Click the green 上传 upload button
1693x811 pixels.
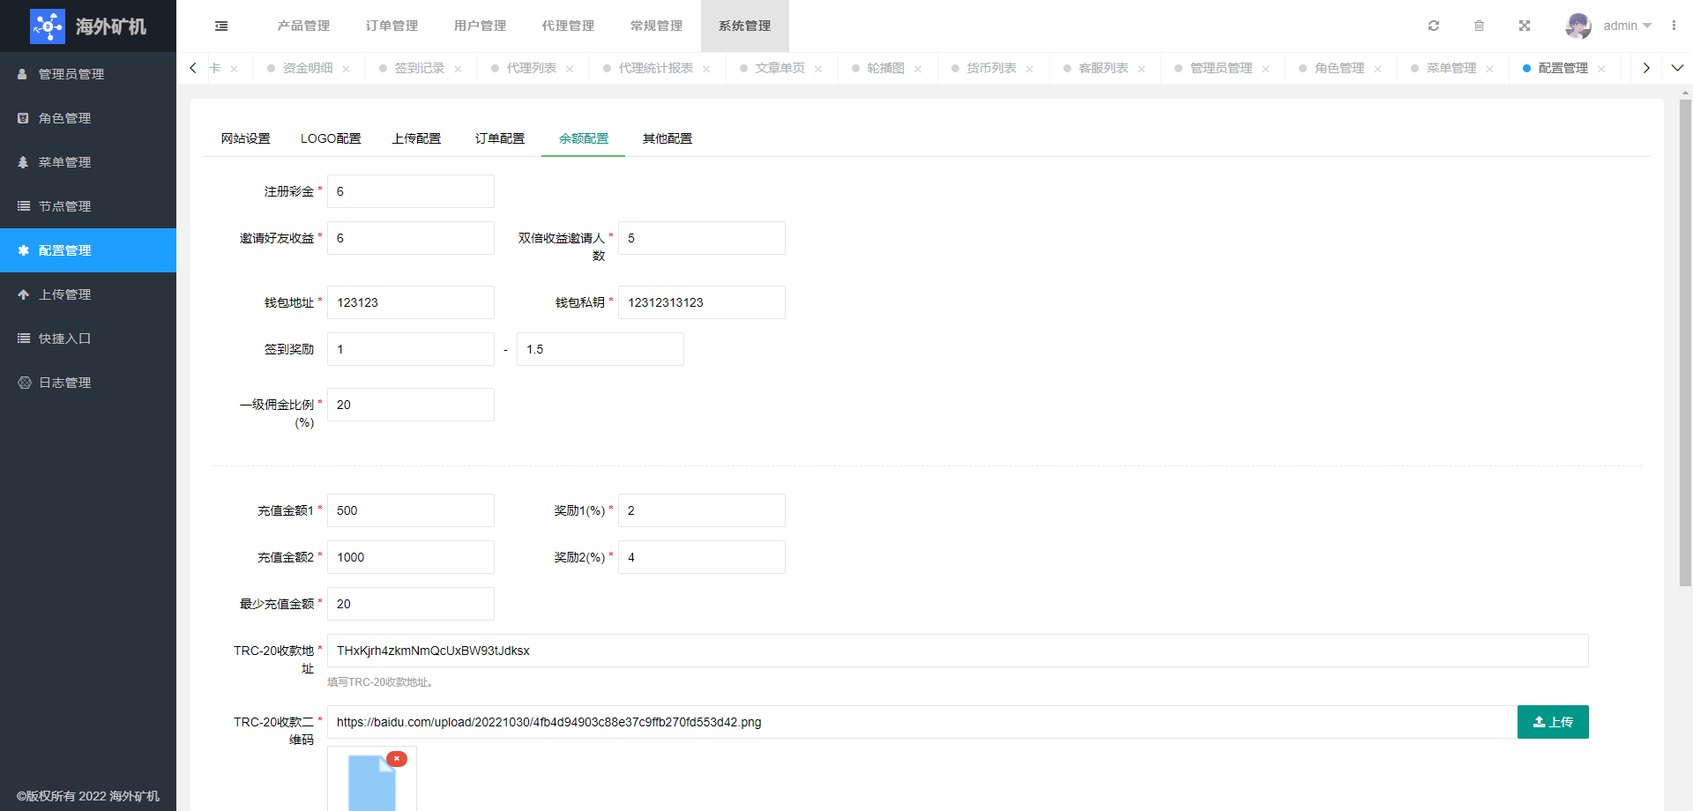coord(1552,722)
